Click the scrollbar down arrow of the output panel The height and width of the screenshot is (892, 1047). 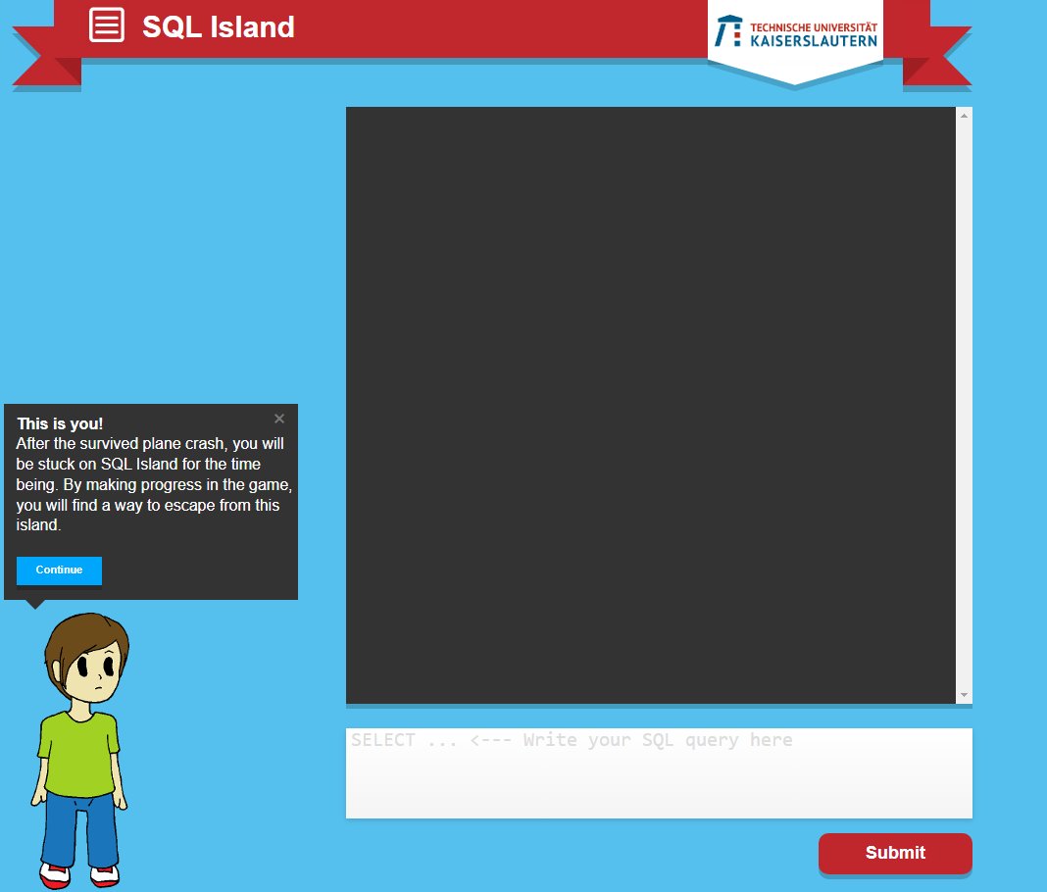[x=964, y=695]
